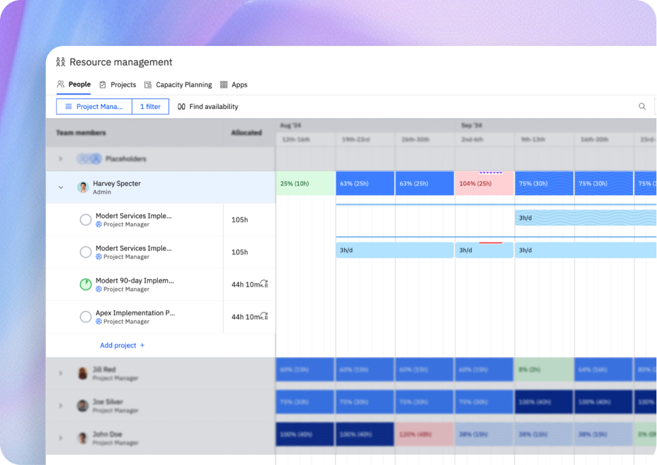
Task: Switch to the Apps tab
Action: [x=234, y=85]
